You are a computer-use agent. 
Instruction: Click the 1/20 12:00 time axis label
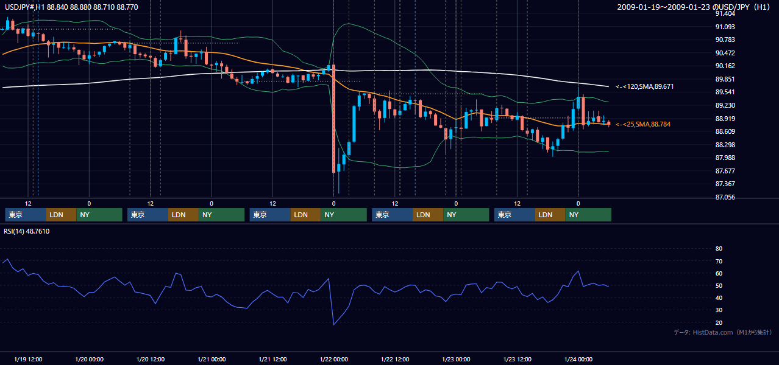151,359
